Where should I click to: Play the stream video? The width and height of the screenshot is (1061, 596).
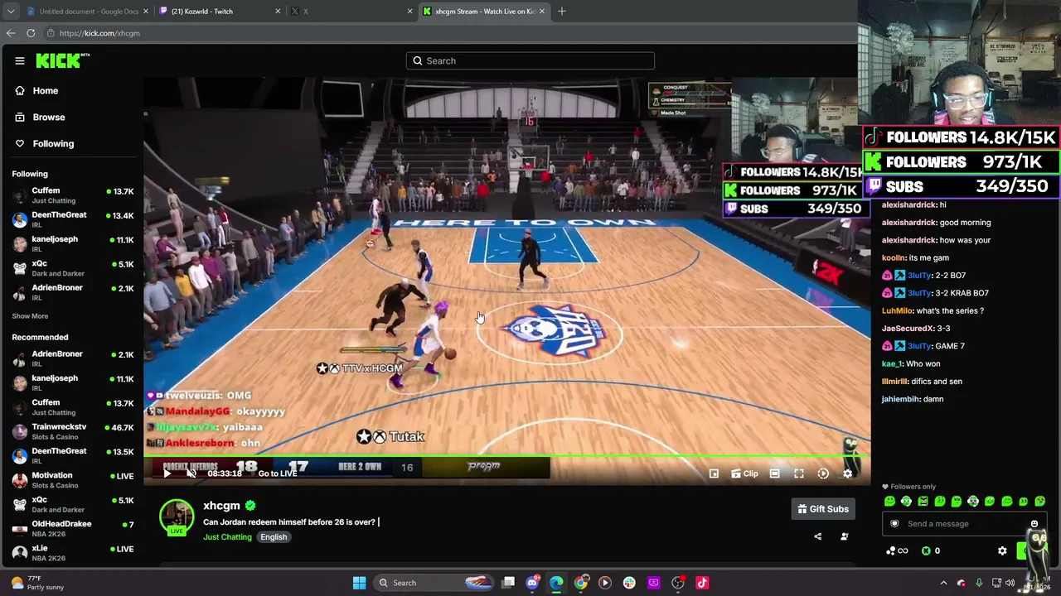click(167, 473)
